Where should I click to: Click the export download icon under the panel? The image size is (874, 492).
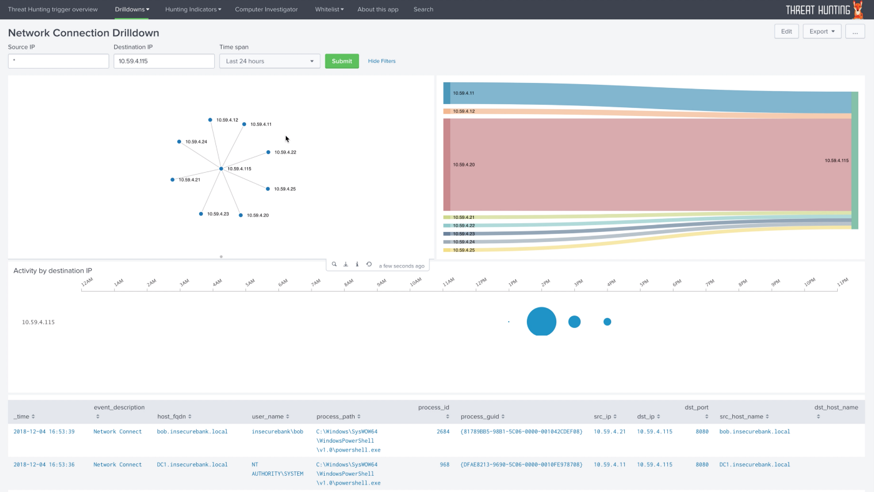point(346,264)
